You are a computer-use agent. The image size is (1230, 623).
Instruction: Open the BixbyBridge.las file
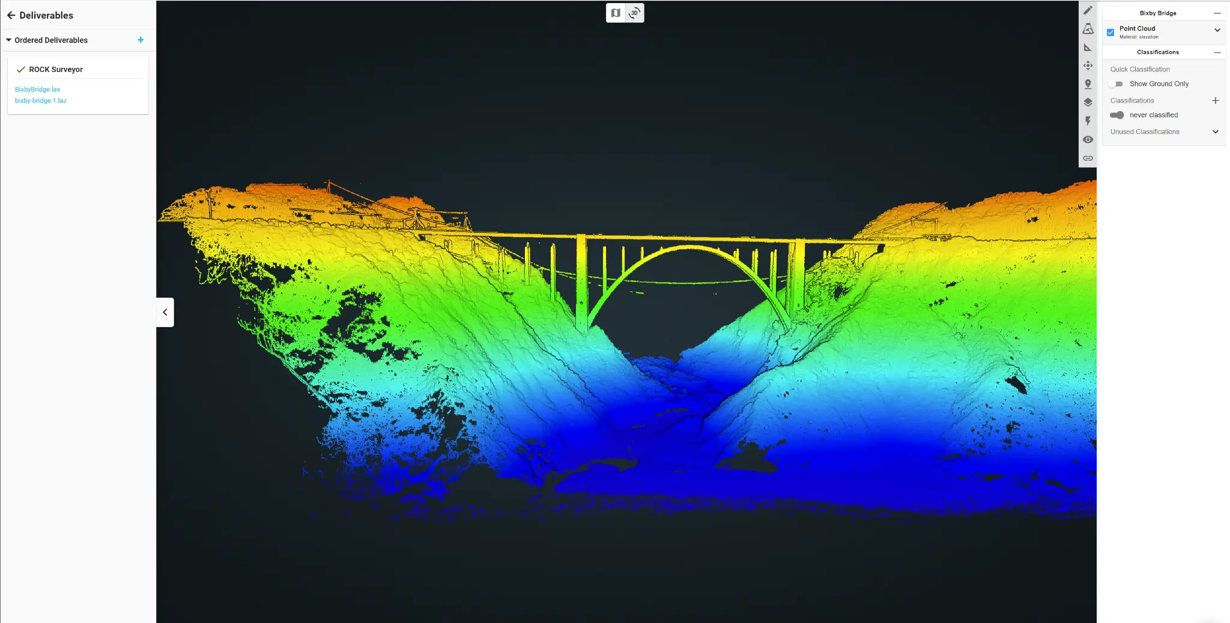pyautogui.click(x=37, y=89)
